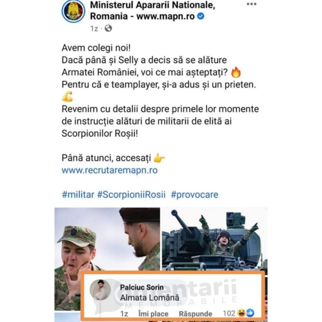This screenshot has width=322, height=322.
Task: Open the three-dot post options menu
Action: coord(252,4)
